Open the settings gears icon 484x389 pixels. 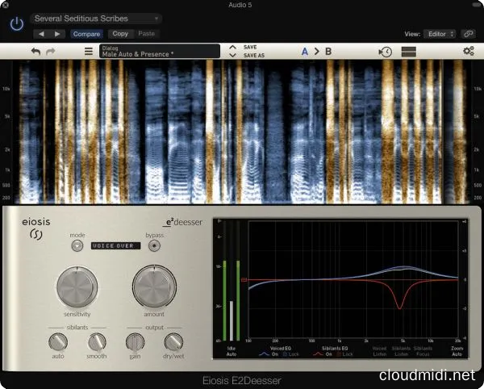pos(469,52)
